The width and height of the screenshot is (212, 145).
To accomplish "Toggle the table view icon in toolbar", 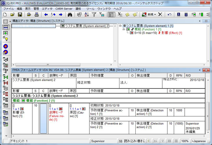I will (x=111, y=15).
